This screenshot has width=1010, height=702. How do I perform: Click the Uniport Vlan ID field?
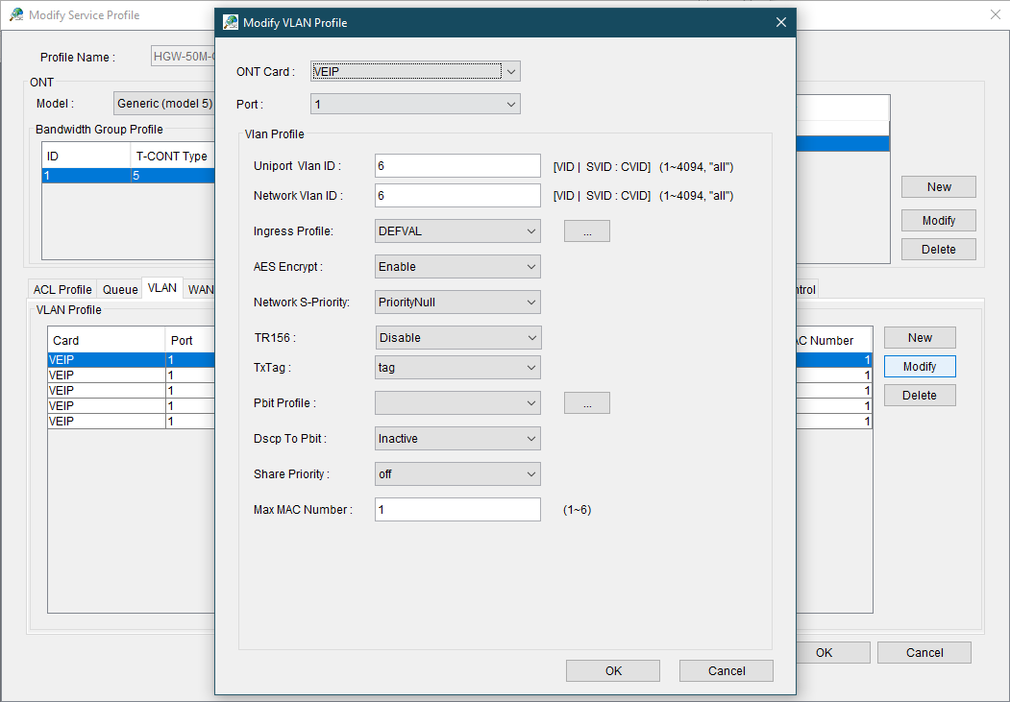[x=457, y=166]
